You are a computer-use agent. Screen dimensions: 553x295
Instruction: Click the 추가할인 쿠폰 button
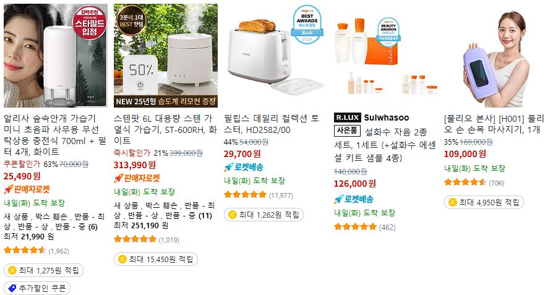pos(37,288)
